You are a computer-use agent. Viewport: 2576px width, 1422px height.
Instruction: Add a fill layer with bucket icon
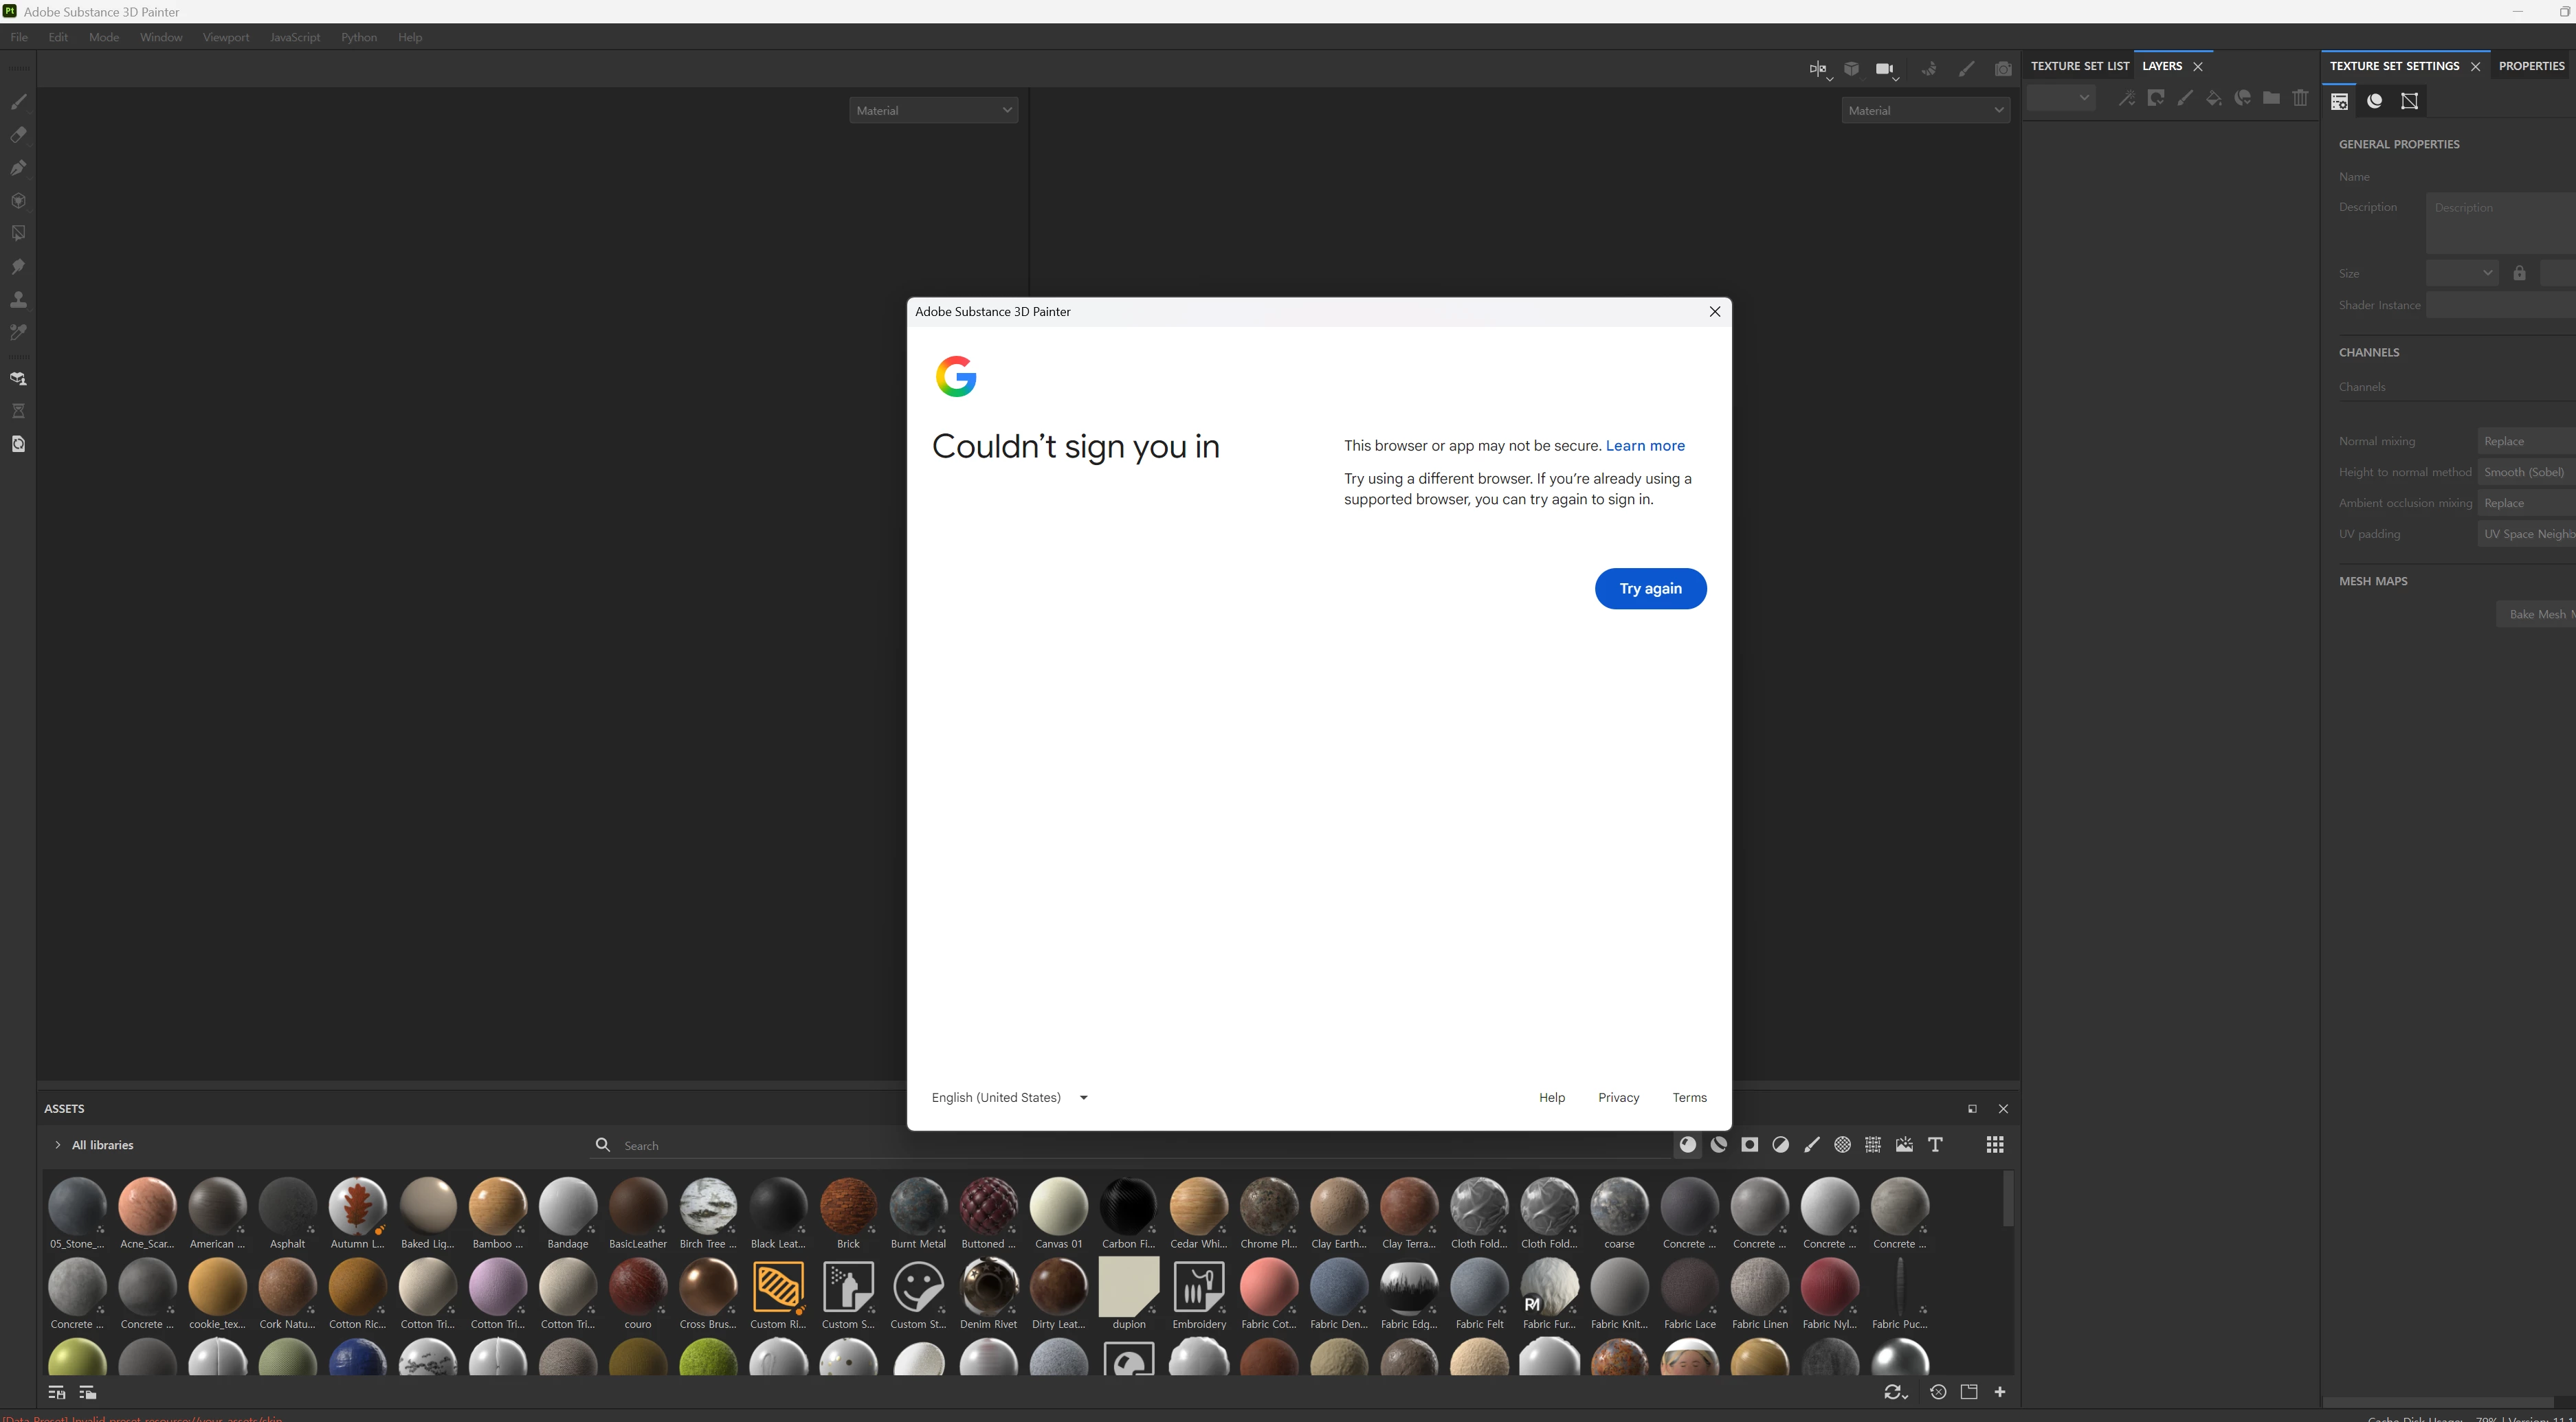click(x=2214, y=98)
